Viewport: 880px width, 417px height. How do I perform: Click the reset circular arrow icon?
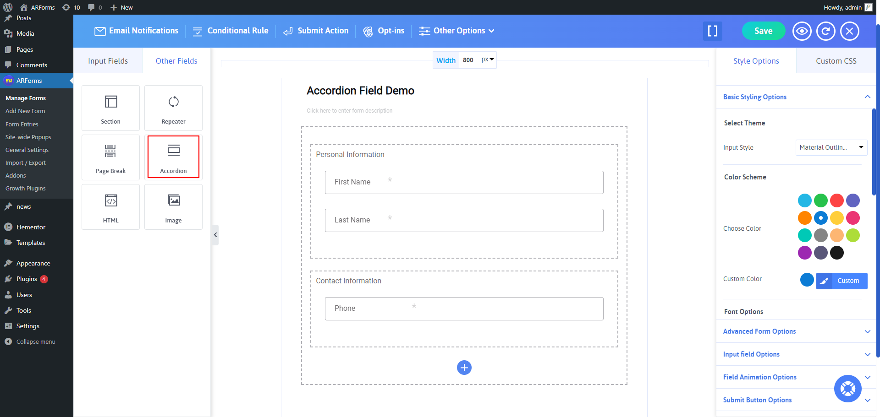tap(825, 31)
